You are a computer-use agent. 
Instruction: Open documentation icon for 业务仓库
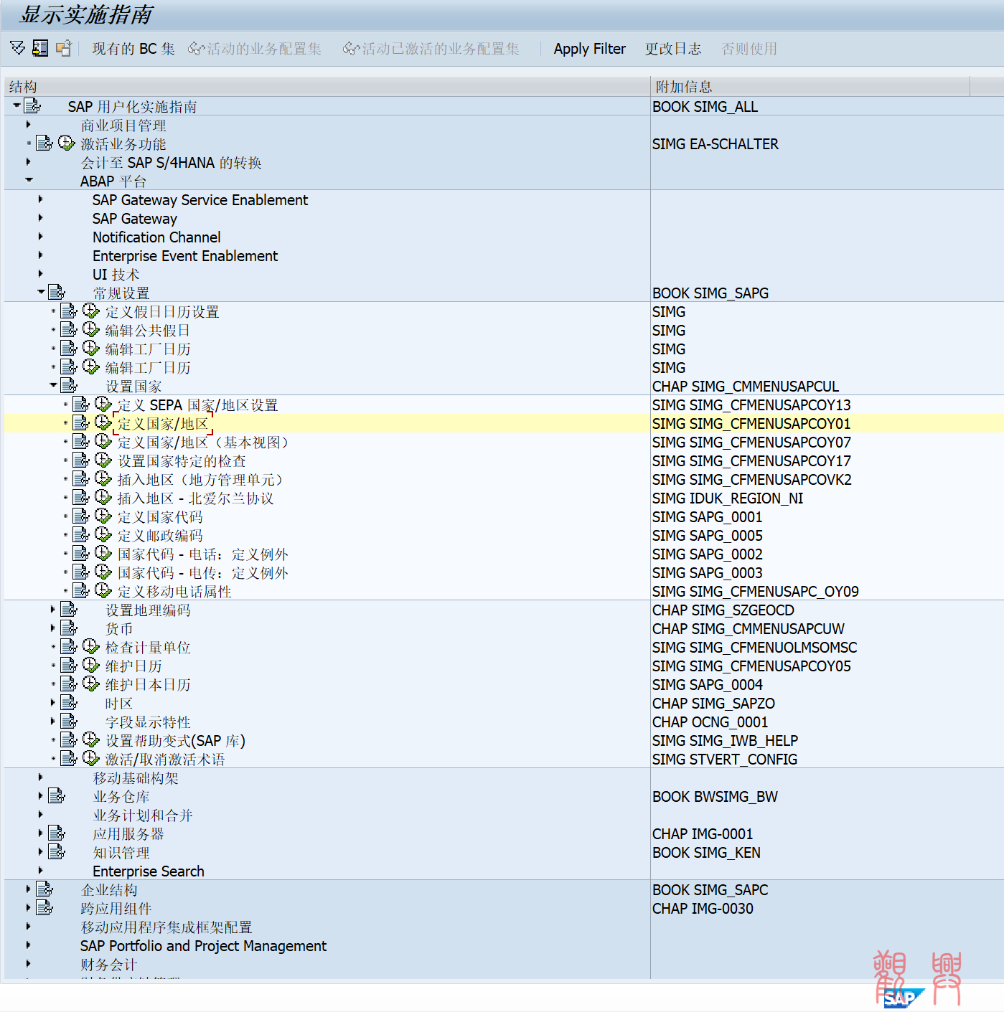pos(57,795)
